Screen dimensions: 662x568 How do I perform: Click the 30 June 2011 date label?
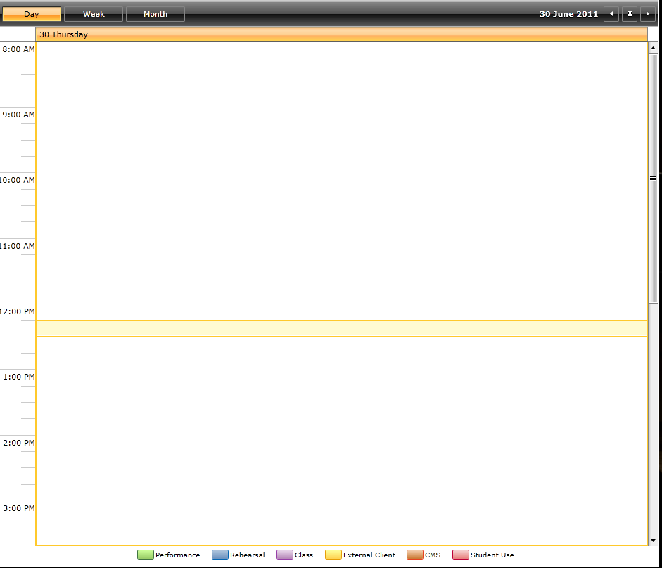point(568,14)
